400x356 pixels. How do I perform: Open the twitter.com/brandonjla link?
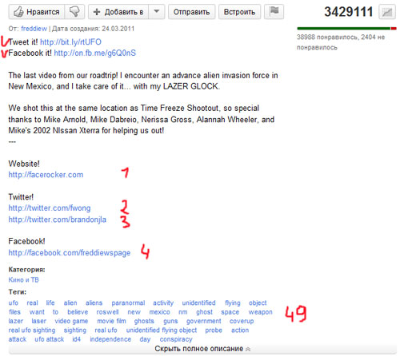click(x=58, y=220)
